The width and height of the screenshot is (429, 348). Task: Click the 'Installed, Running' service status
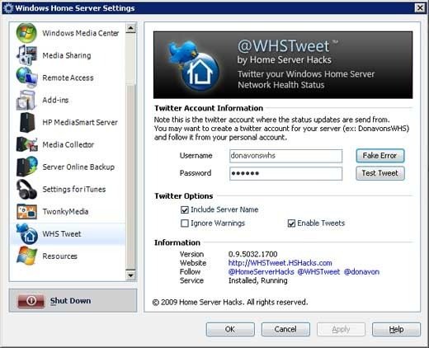258,280
